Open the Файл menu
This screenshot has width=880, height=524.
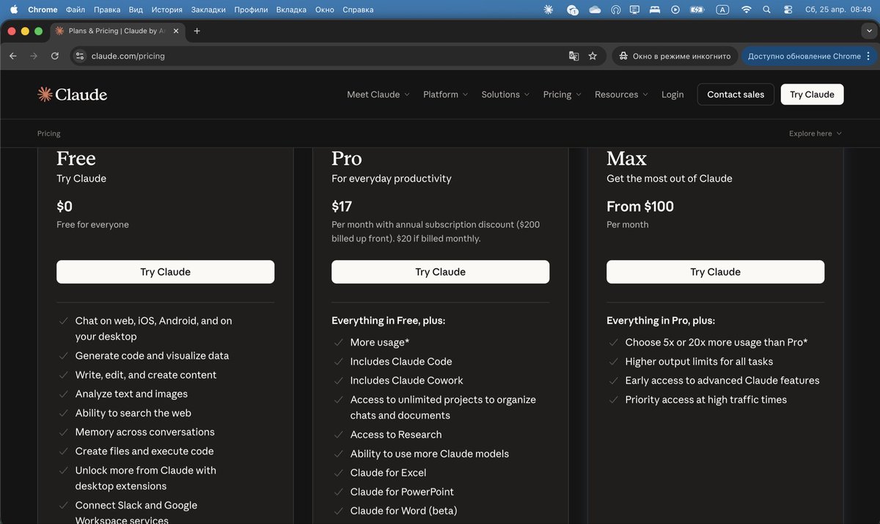(x=75, y=10)
